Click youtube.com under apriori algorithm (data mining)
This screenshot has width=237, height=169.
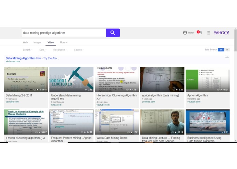(148, 102)
